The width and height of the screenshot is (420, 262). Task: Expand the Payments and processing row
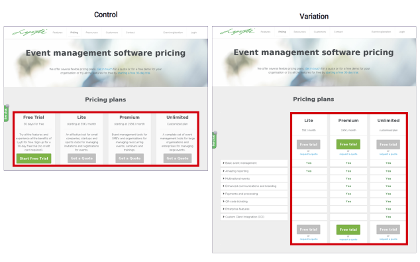[254, 194]
